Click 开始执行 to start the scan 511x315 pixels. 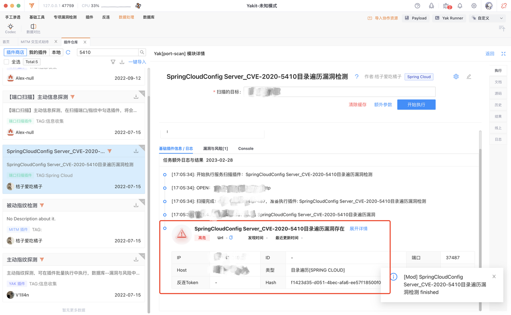coord(416,104)
